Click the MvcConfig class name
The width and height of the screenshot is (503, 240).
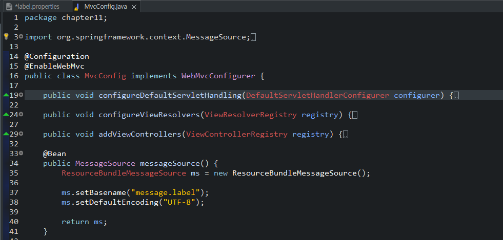105,76
